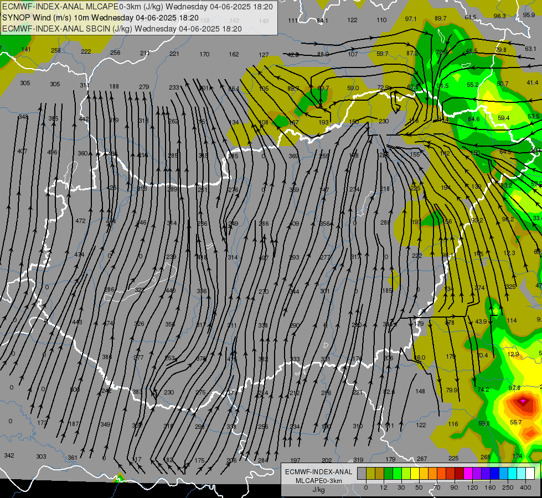This screenshot has height=498, width=542.
Task: Click the map value '258'
Action: point(56,50)
